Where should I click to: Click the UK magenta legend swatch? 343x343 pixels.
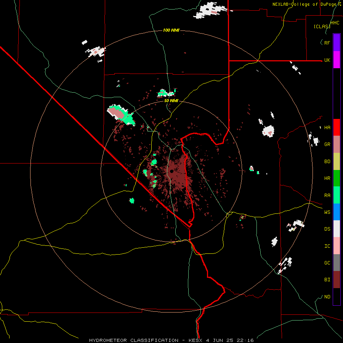coord(337,60)
